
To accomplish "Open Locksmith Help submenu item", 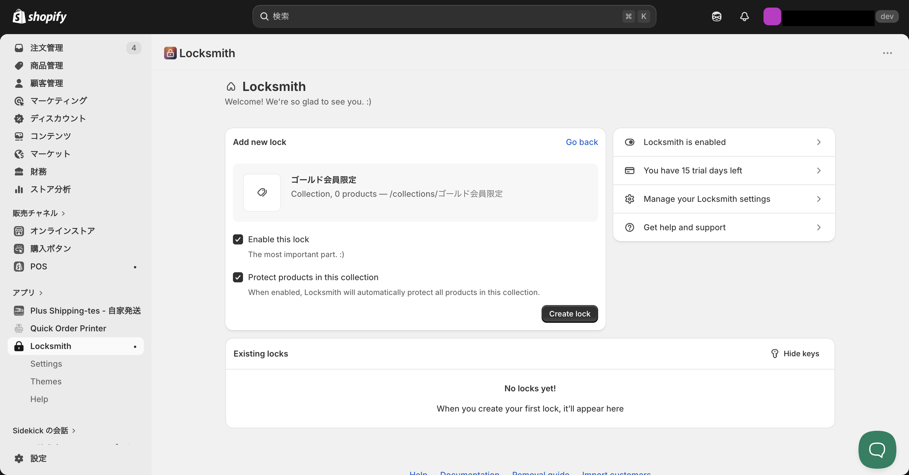I will point(39,399).
